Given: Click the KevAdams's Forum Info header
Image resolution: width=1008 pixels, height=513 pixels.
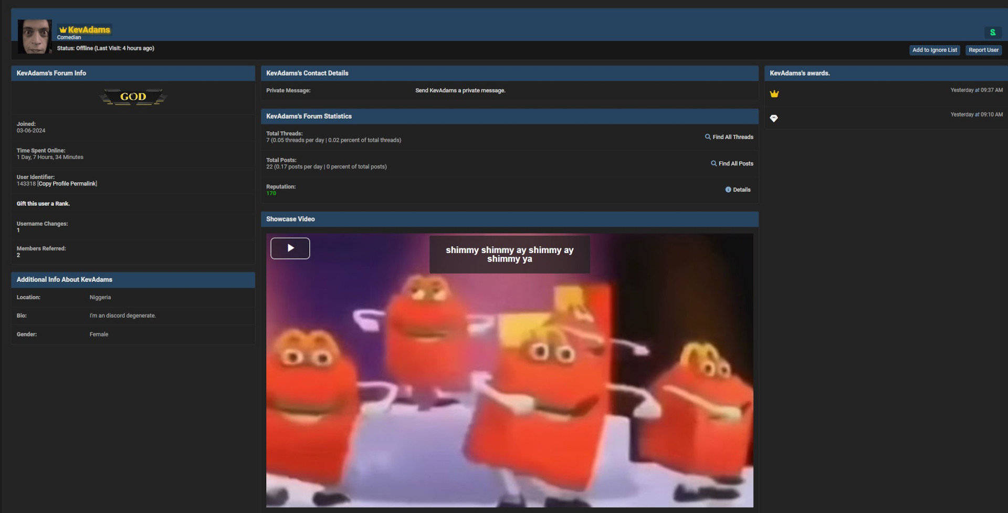Looking at the screenshot, I should click(133, 73).
